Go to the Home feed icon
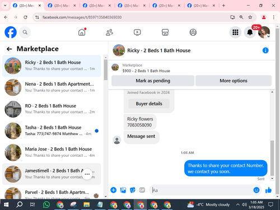 pyautogui.click(x=82, y=32)
